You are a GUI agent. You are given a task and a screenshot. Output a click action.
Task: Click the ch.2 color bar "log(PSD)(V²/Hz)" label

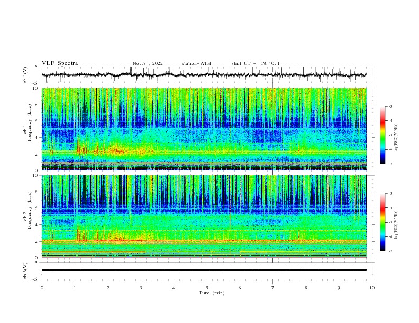pyautogui.click(x=396, y=224)
